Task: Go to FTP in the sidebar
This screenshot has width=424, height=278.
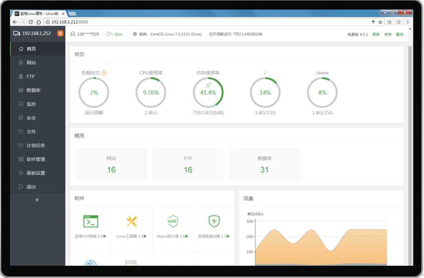Action: pos(38,76)
